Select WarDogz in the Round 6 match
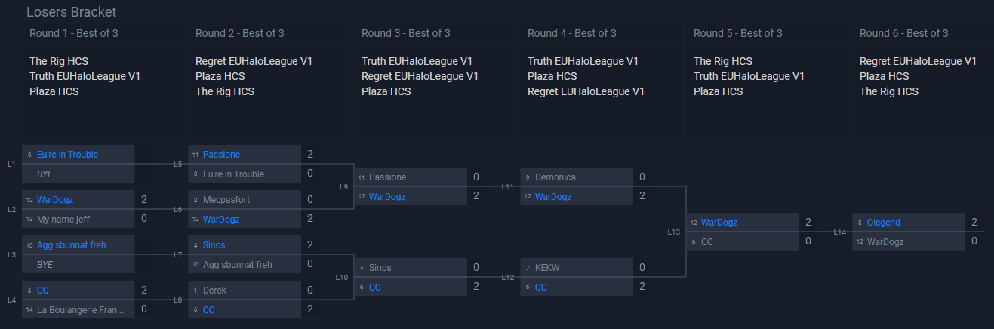The width and height of the screenshot is (994, 329). 885,242
